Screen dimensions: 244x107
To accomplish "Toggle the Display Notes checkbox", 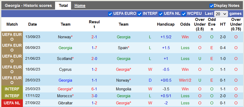I will click(x=212, y=6).
